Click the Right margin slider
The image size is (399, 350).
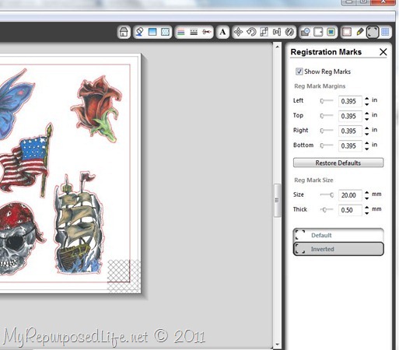coord(327,131)
